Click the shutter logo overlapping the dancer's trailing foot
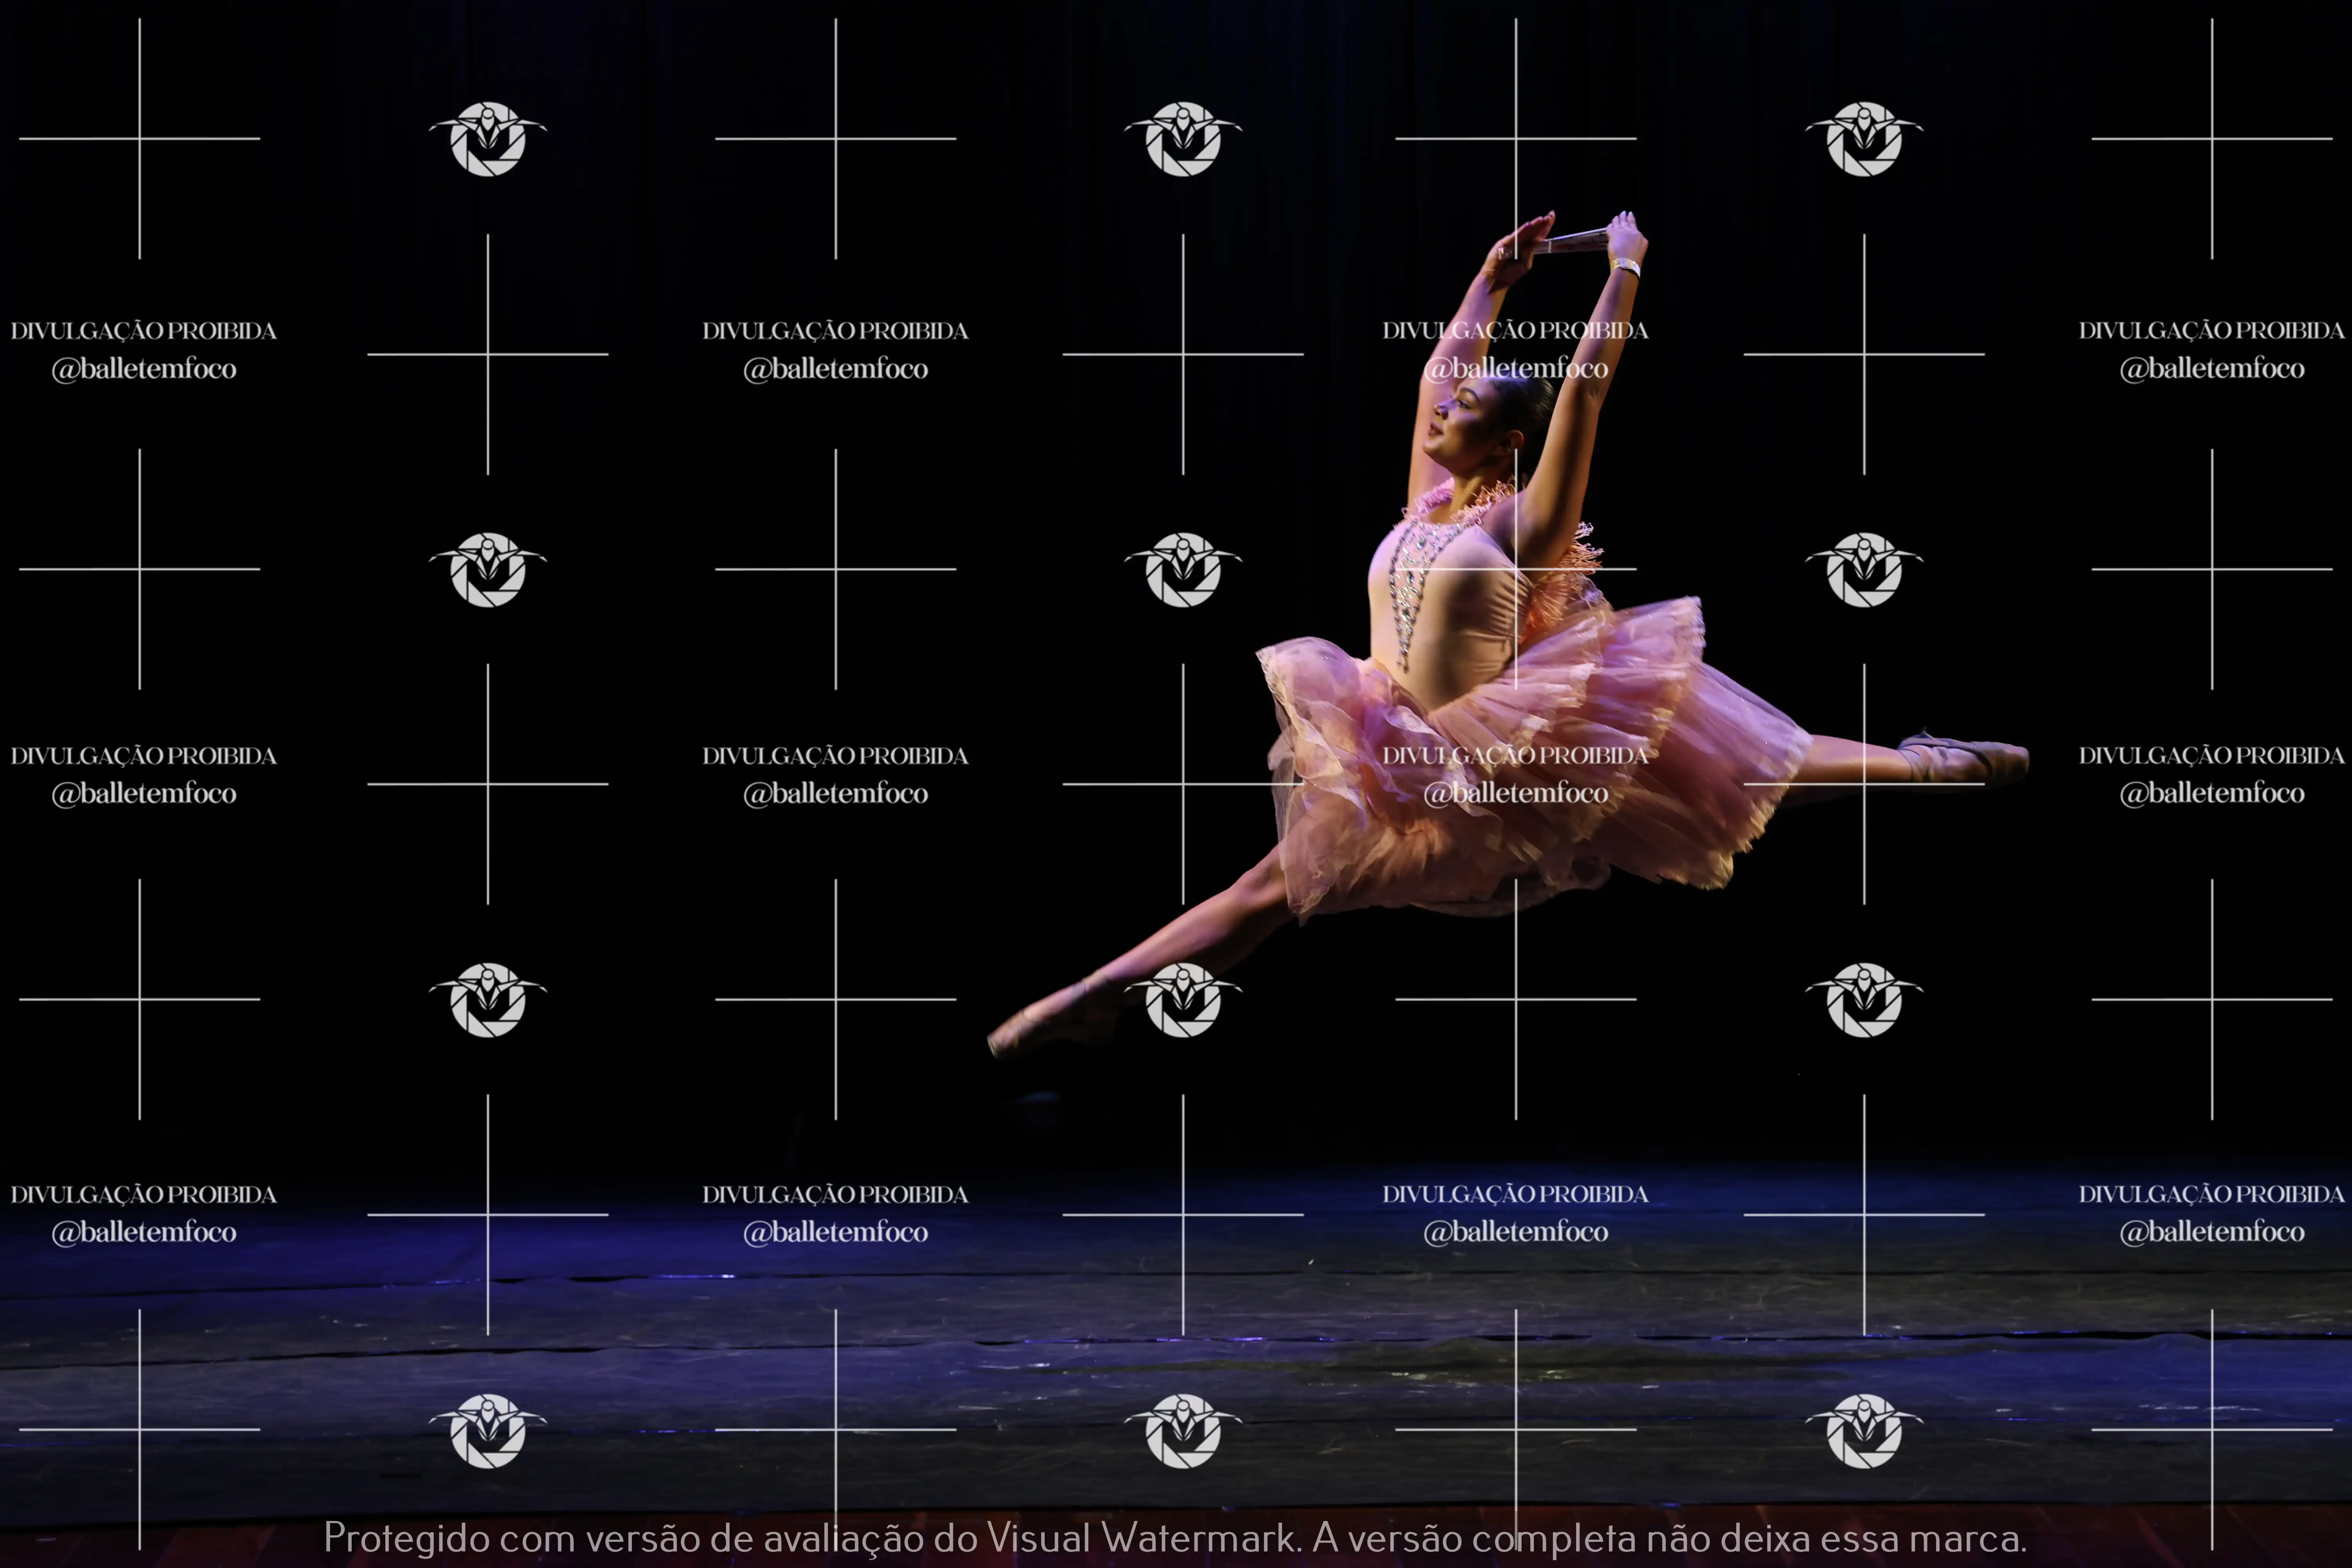 tap(1183, 1000)
